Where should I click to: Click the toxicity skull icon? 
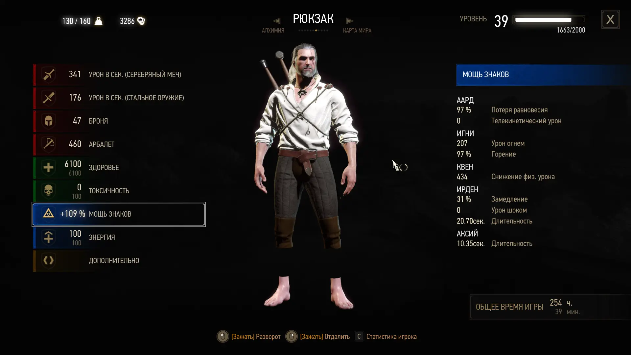click(49, 191)
